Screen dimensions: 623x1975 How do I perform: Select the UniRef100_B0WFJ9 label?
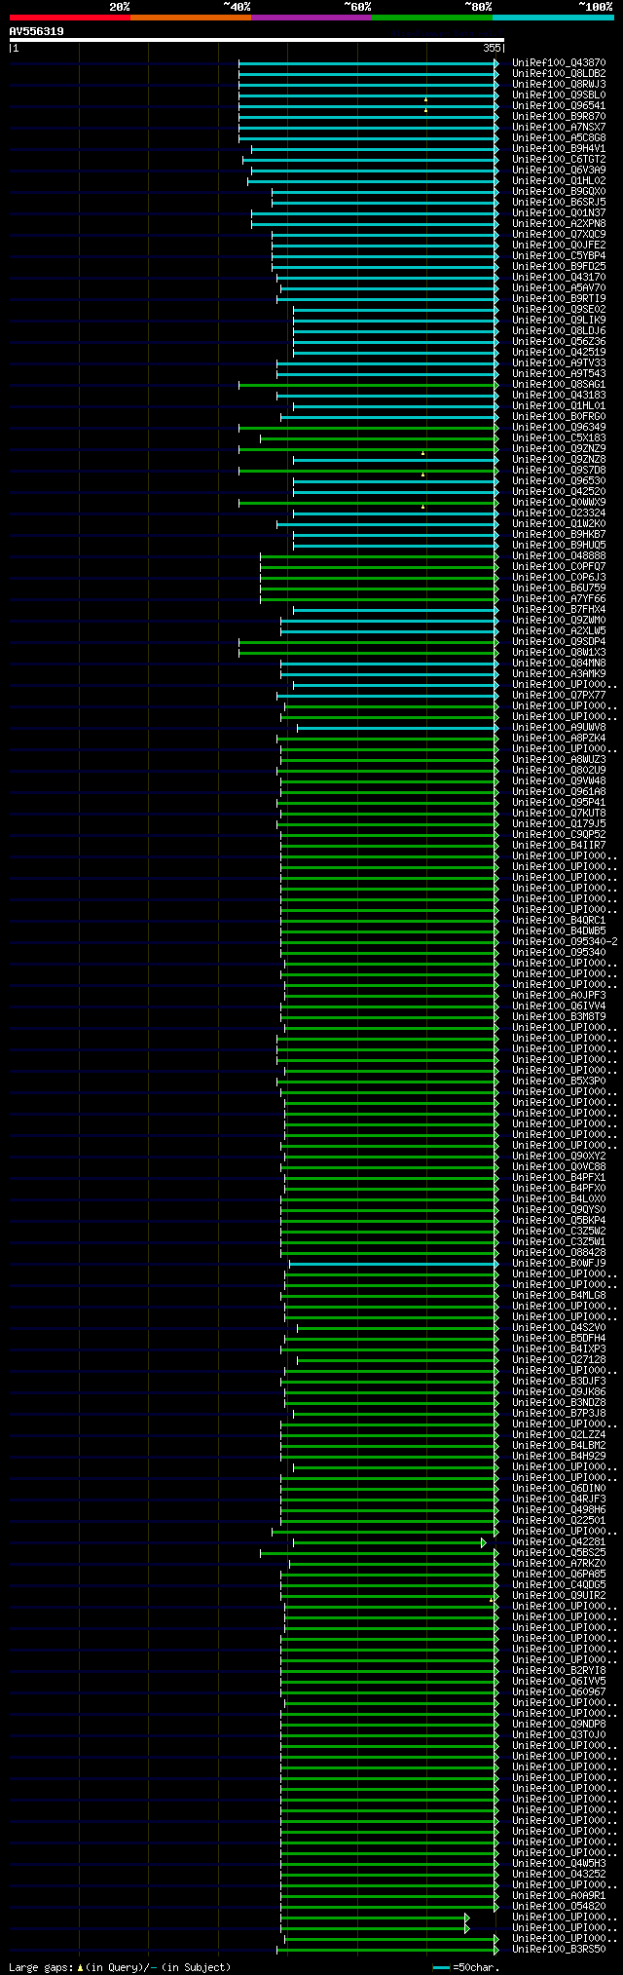tap(559, 1264)
